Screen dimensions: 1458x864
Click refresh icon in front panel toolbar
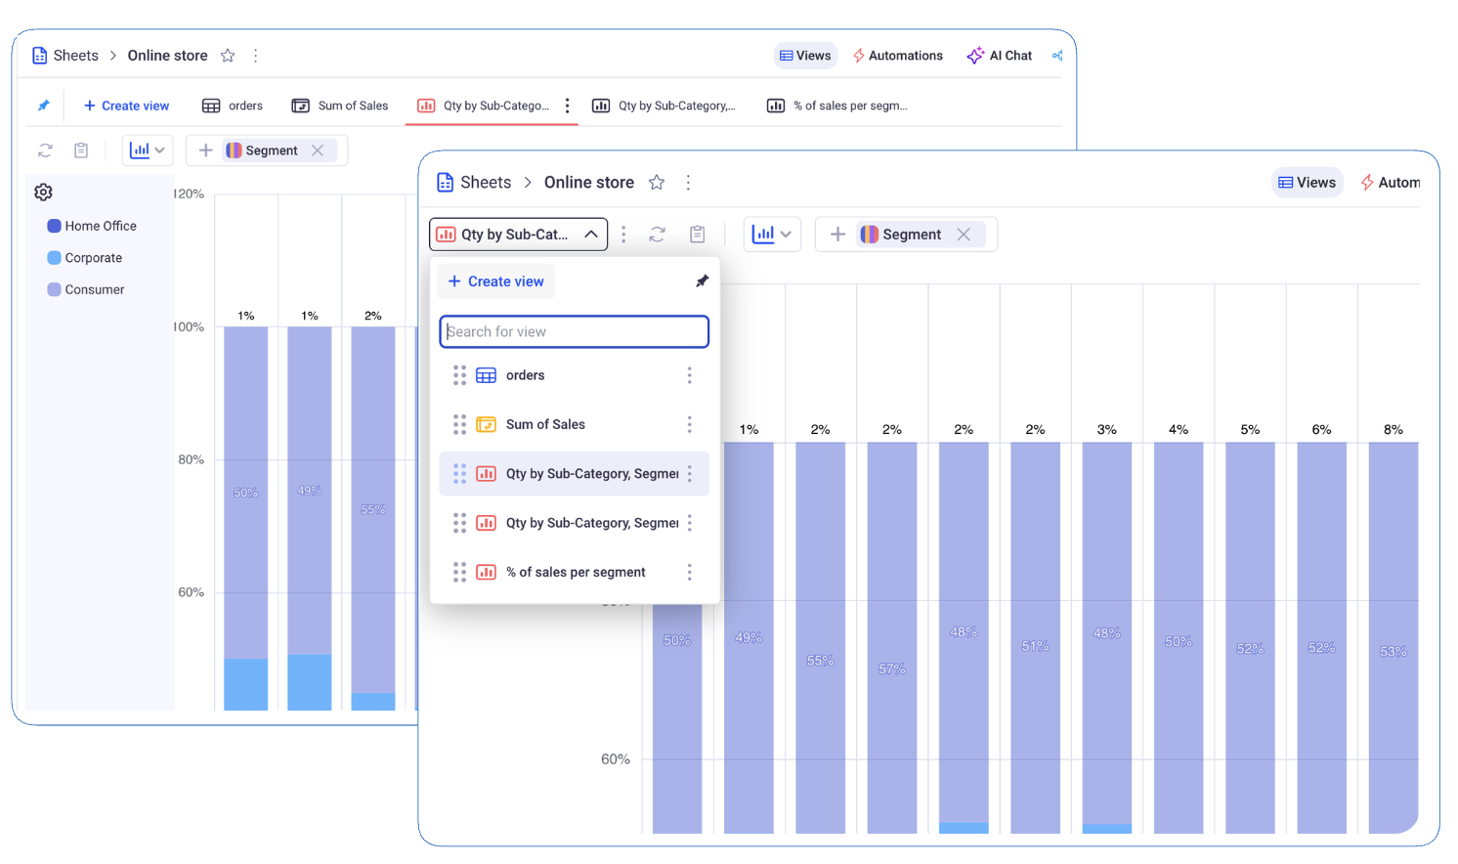click(x=657, y=235)
